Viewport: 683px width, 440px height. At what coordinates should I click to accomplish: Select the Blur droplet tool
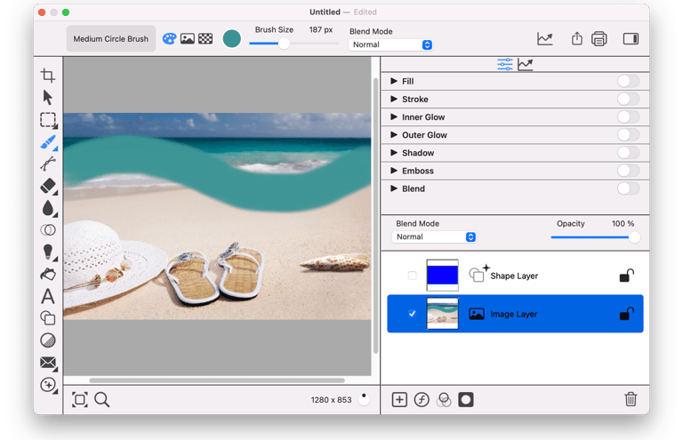(48, 208)
